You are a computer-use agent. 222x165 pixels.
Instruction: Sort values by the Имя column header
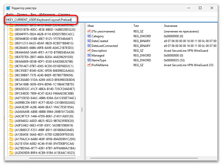click(x=109, y=26)
